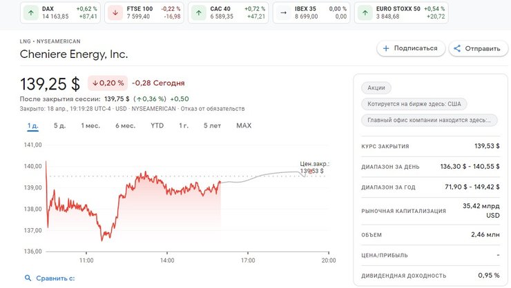Screen dimensions: 511x288
Task: Click the share icon on Отправить
Action: tap(456, 48)
